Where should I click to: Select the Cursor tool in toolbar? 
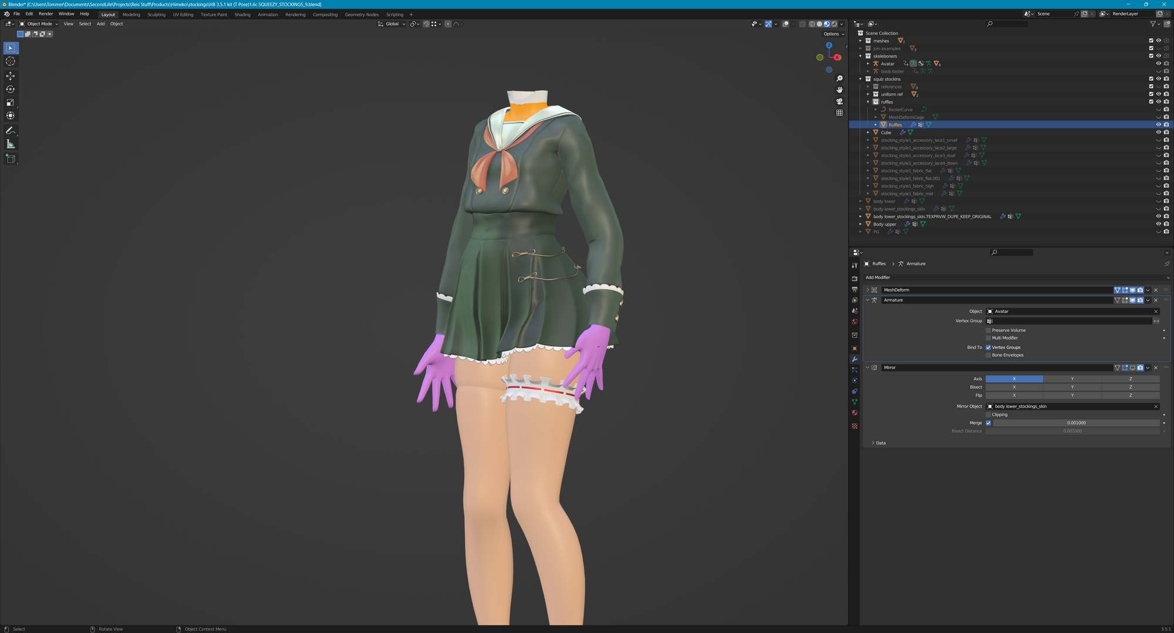pos(11,62)
